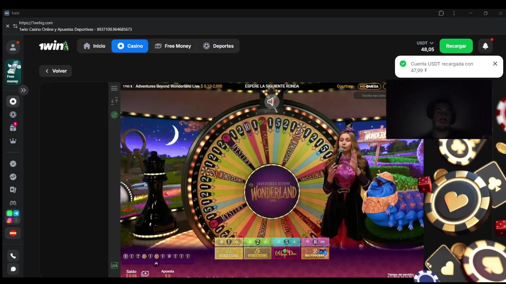The height and width of the screenshot is (284, 506).
Task: Open the playing cards sidebar icon
Action: (13, 190)
